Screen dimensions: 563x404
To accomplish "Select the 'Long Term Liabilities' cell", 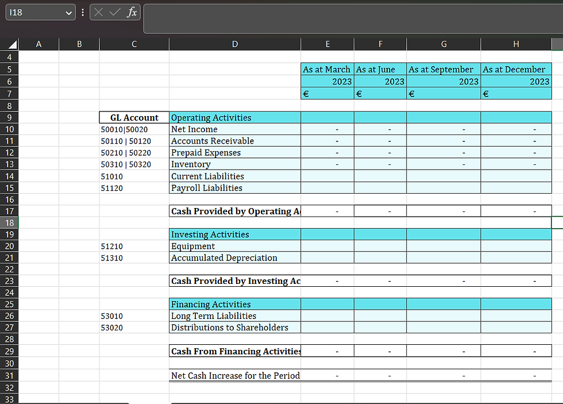I will (235, 315).
